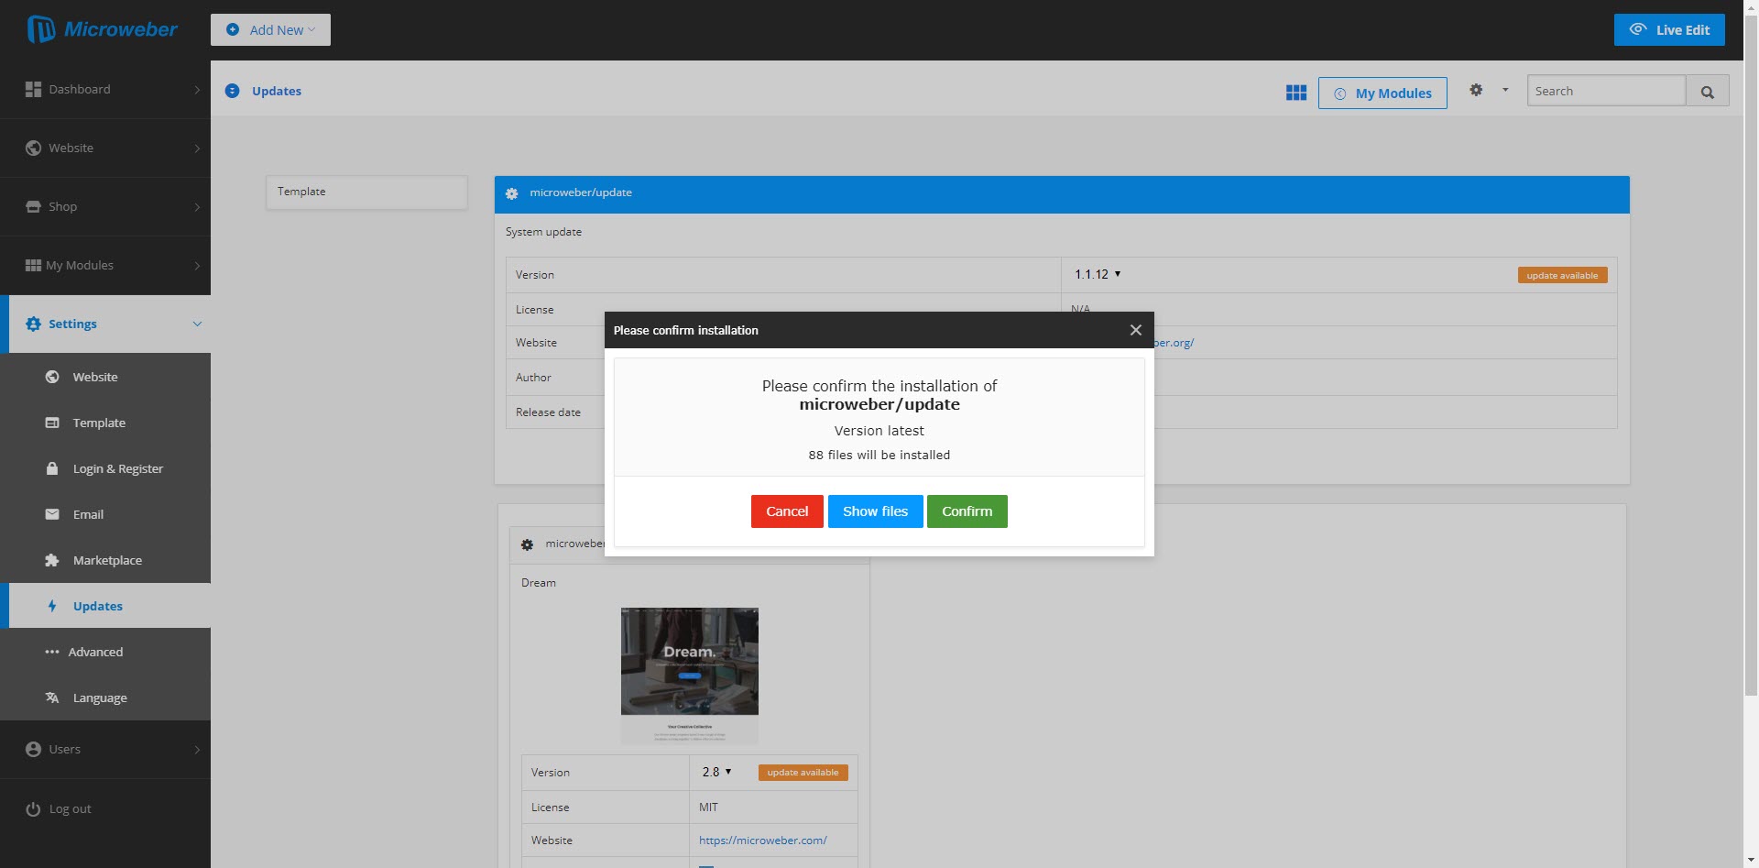Screen dimensions: 1759x868
Task: Click the My Modules toolbar button
Action: pyautogui.click(x=1382, y=93)
